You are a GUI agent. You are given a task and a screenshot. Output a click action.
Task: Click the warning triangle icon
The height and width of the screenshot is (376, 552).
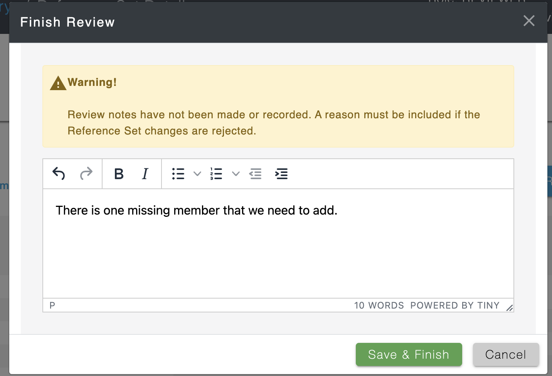click(x=58, y=83)
